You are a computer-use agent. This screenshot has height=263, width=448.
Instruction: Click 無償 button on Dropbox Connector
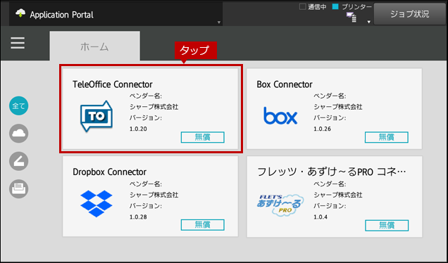pos(203,225)
